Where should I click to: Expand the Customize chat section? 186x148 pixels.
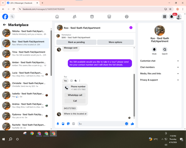pos(160,61)
